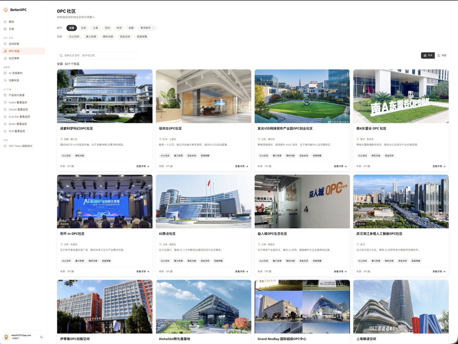The height and width of the screenshot is (344, 458).
Task: Open OPC Token 消耗排行 in the sidebar
Action: coord(24,146)
